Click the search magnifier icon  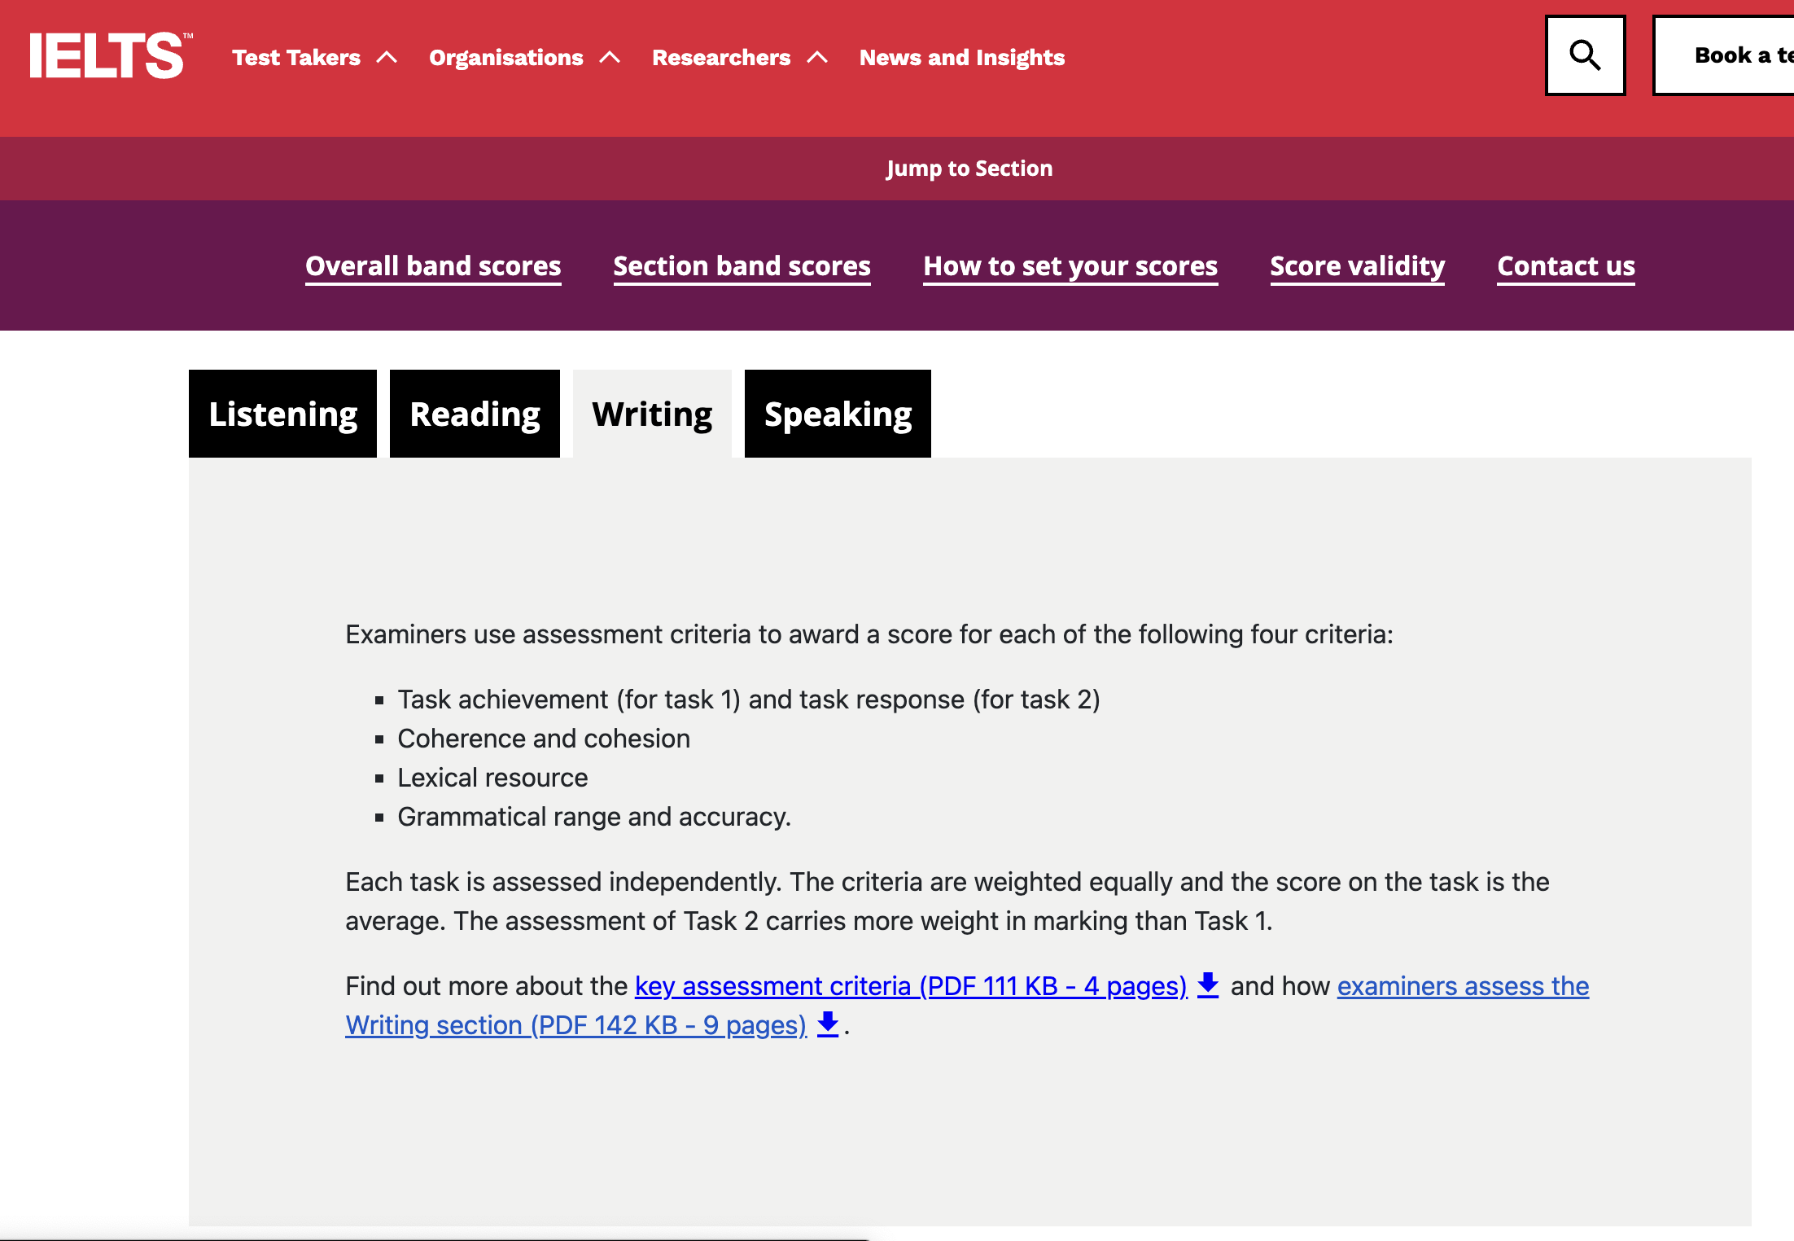point(1584,55)
